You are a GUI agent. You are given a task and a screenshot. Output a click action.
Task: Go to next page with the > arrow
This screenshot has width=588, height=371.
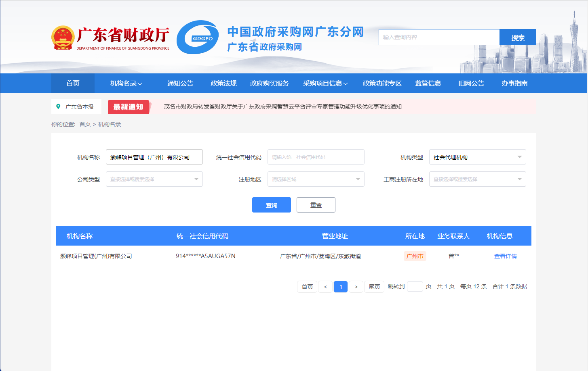(356, 287)
